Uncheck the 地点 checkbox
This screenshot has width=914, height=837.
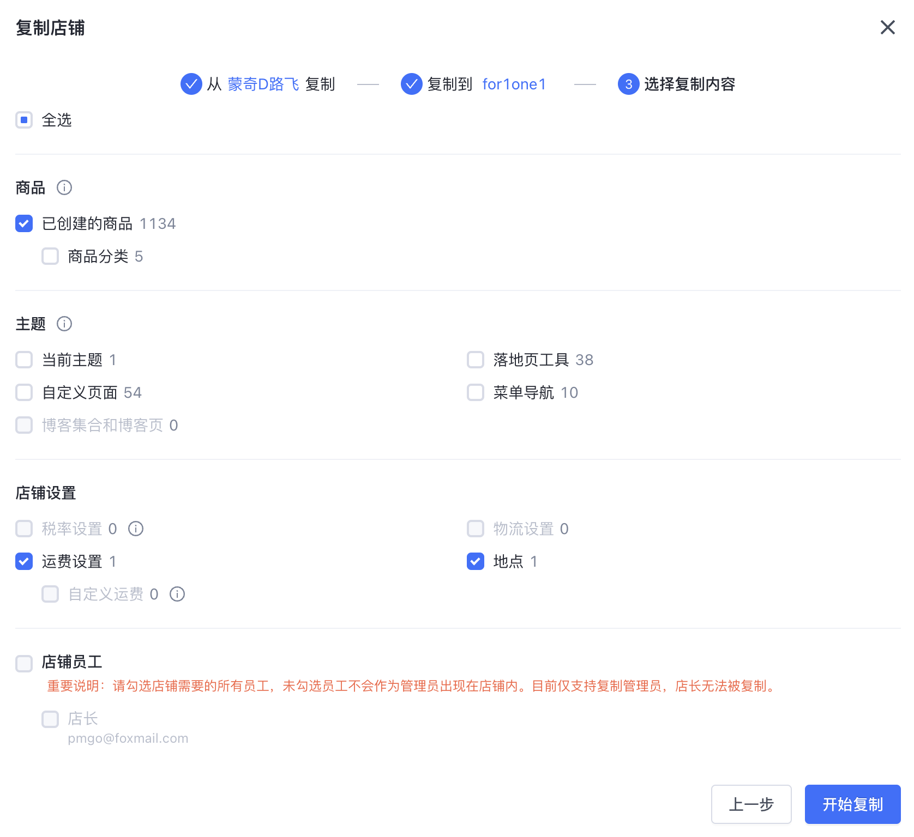476,561
